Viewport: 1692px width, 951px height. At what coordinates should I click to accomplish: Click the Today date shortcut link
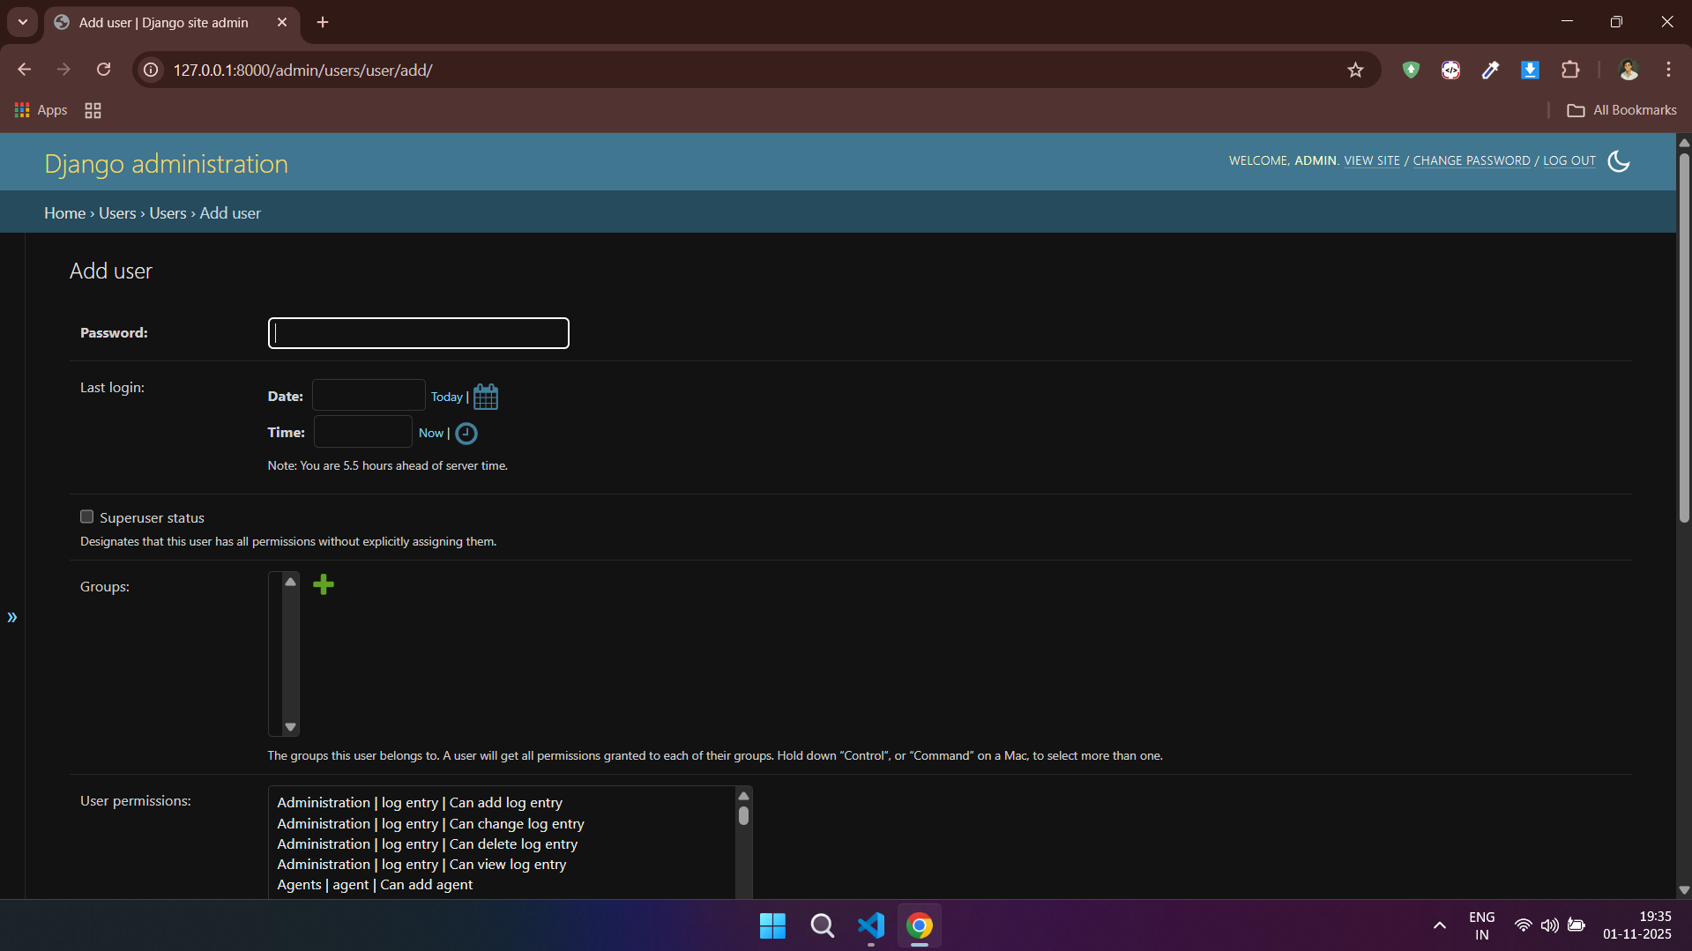click(447, 397)
